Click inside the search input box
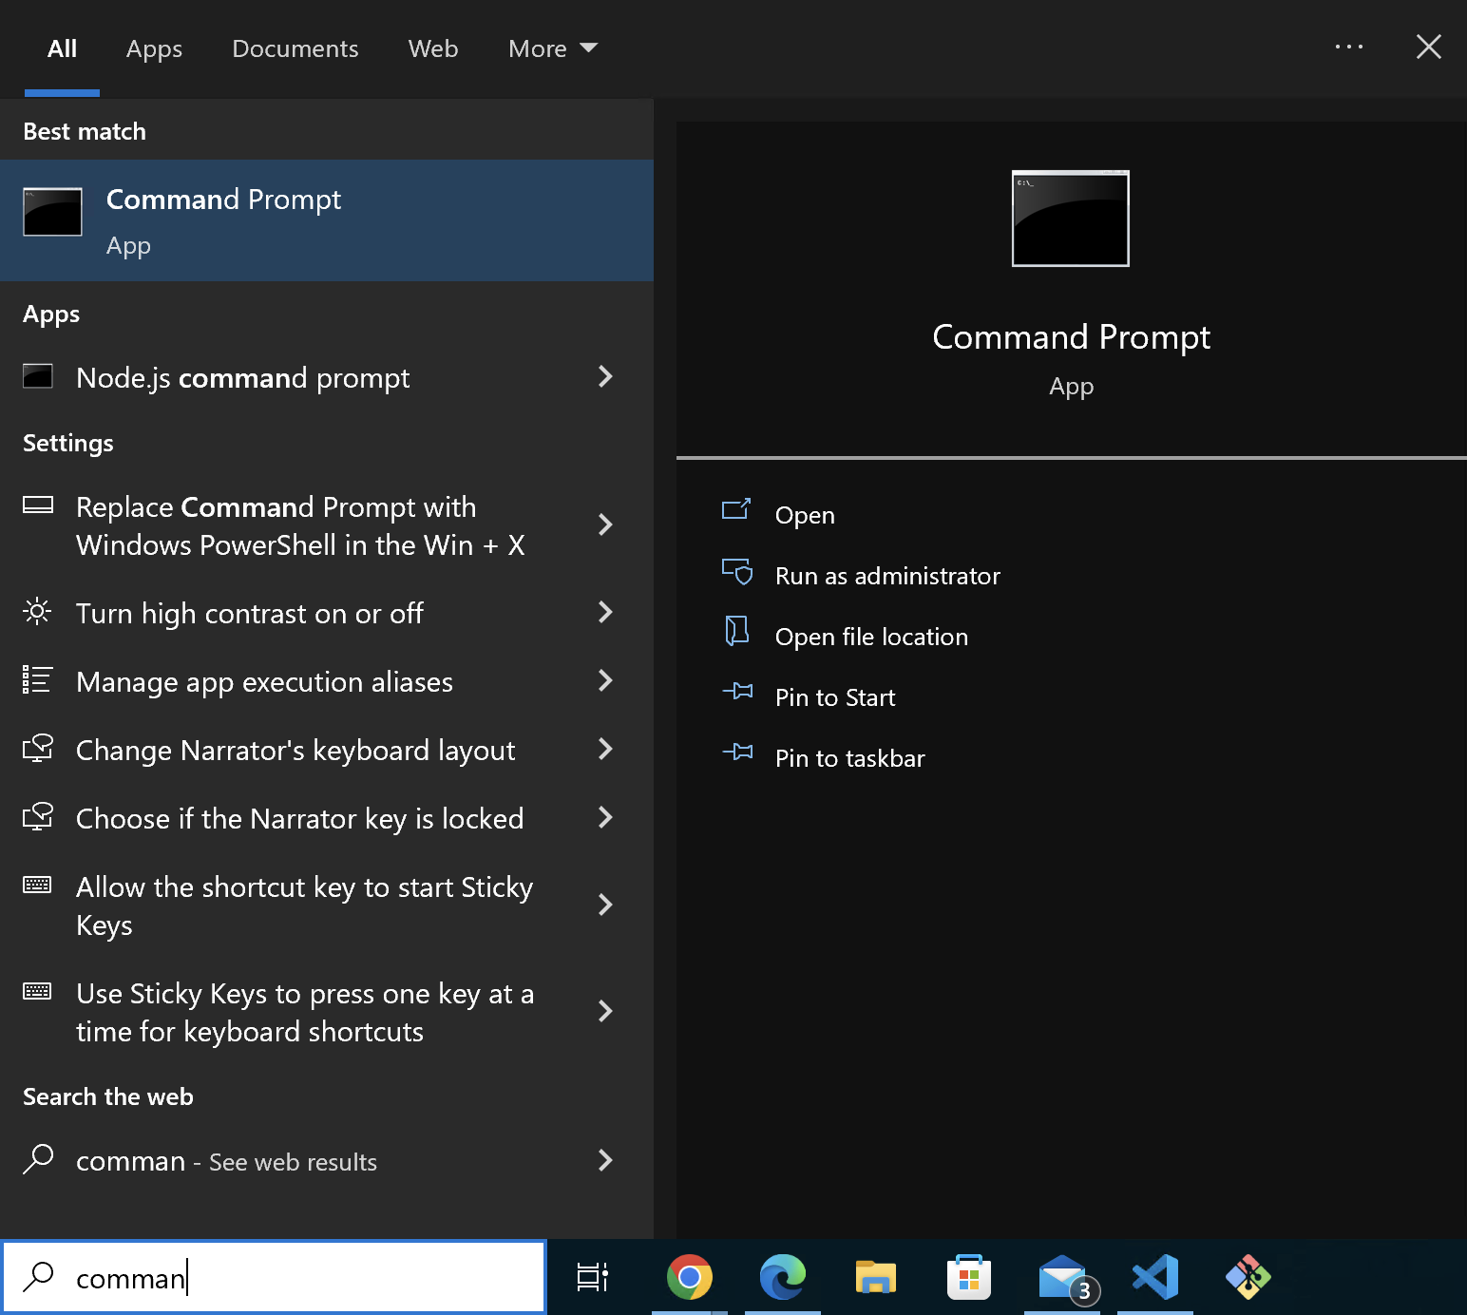This screenshot has width=1467, height=1315. [274, 1277]
